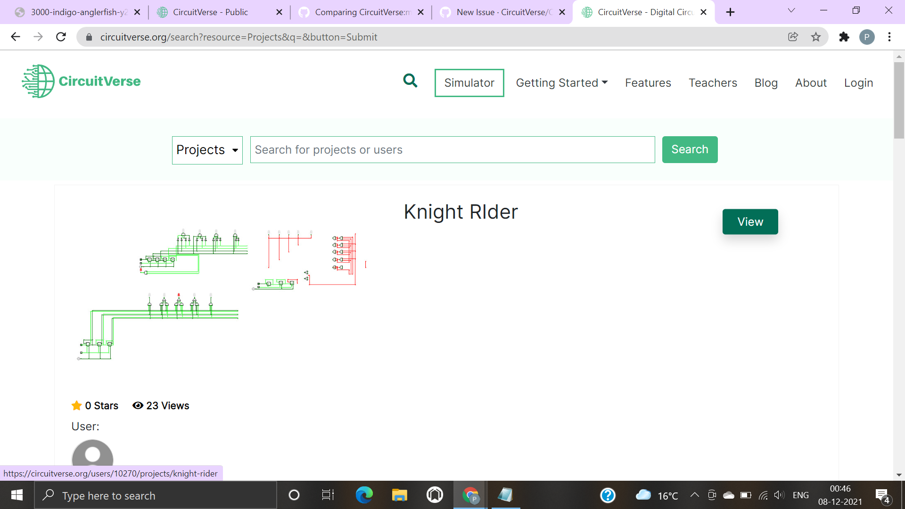
Task: Bookmark this page with the star icon
Action: tap(816, 37)
